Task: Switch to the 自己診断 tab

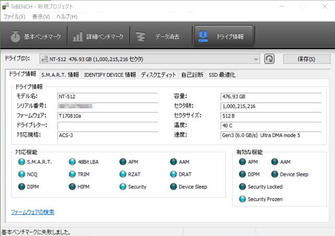Action: pos(192,75)
